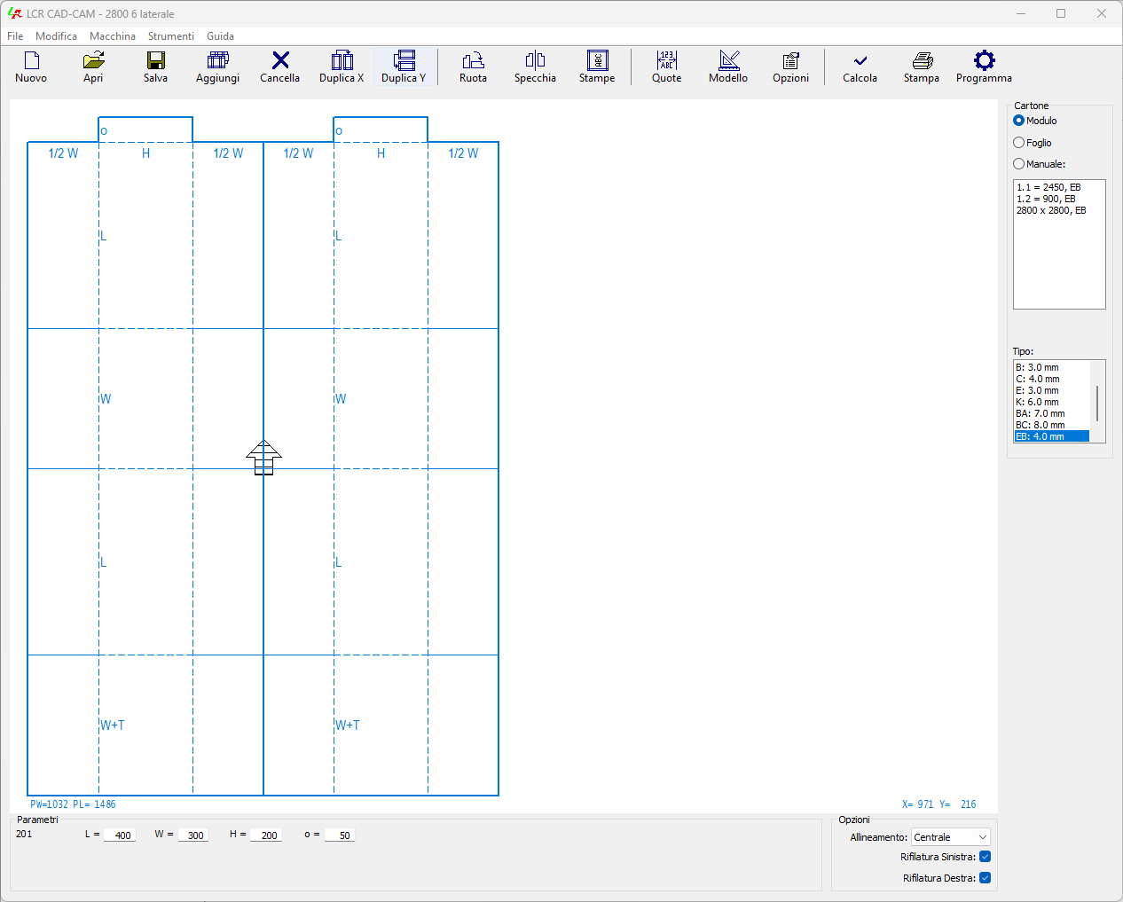Click the Nuovo new document icon
This screenshot has width=1123, height=902.
[32, 60]
